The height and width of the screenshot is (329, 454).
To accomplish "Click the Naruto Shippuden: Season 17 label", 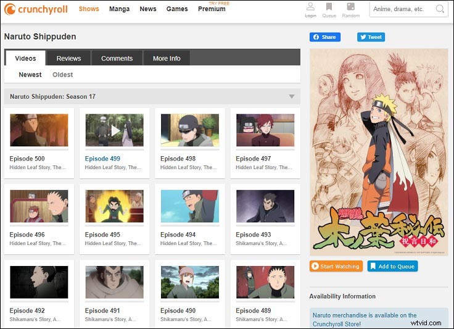I will point(52,96).
